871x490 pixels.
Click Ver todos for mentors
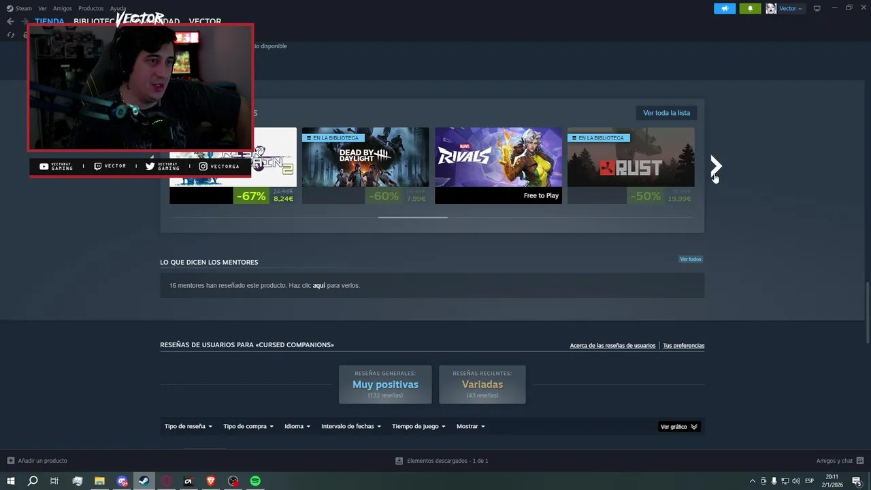(691, 259)
